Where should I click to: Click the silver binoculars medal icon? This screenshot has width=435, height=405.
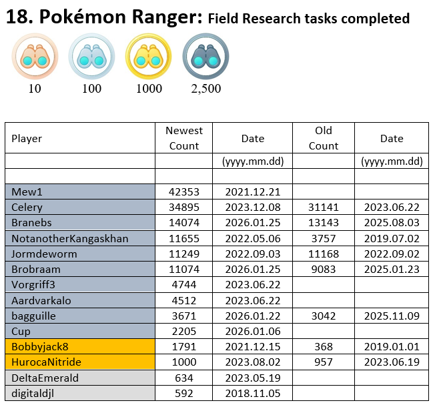[x=91, y=57]
